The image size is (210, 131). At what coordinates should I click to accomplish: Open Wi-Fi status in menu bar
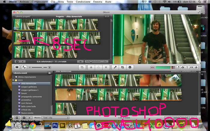pyautogui.click(x=165, y=2)
